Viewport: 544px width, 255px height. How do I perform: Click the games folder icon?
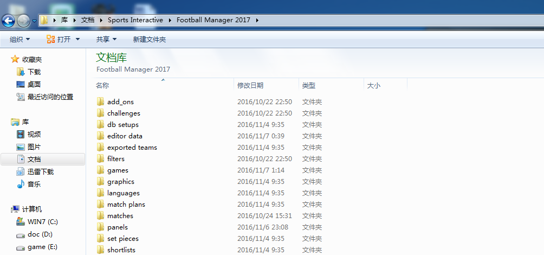(x=101, y=170)
